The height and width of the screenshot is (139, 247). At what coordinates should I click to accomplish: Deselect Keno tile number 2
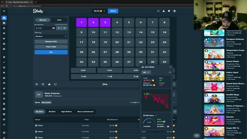point(93,22)
